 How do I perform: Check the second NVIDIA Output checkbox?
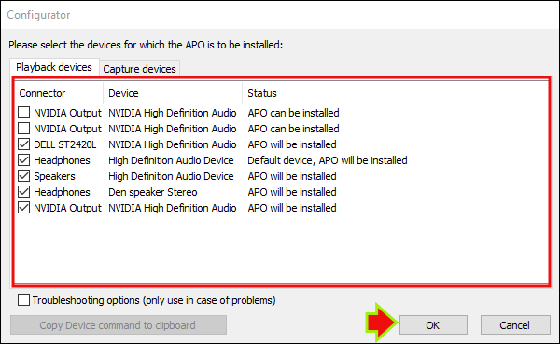click(x=23, y=129)
